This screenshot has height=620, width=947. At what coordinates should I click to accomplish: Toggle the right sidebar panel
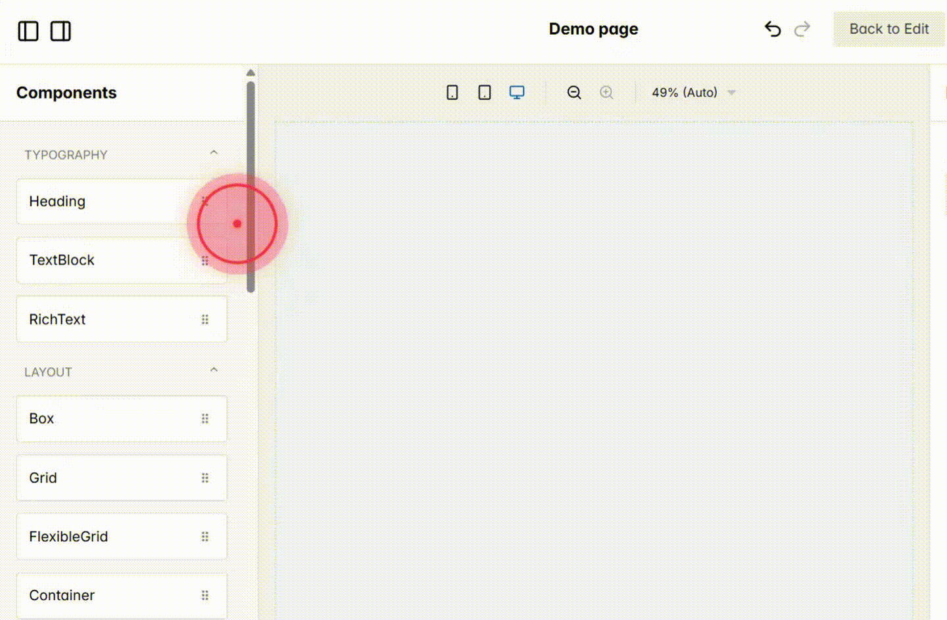coord(61,31)
